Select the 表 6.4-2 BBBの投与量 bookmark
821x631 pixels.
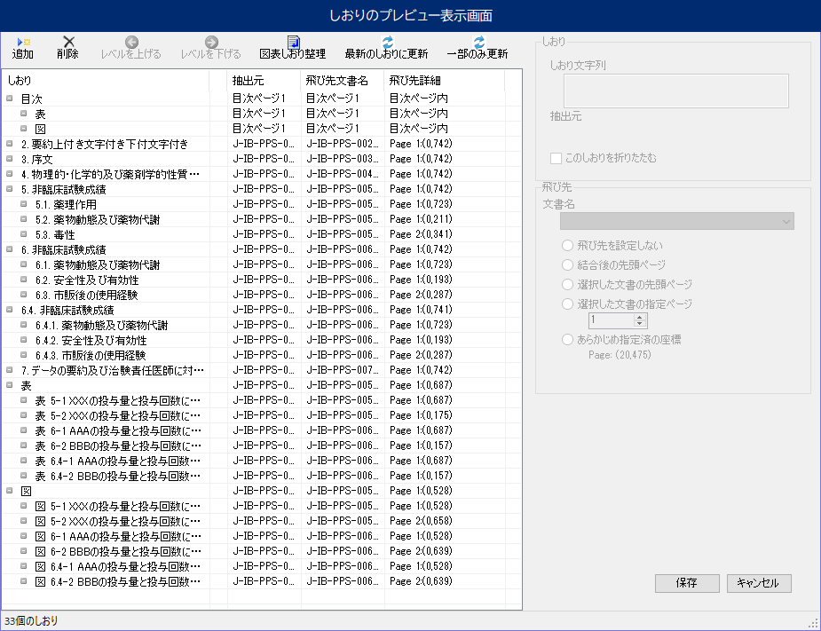click(x=118, y=476)
